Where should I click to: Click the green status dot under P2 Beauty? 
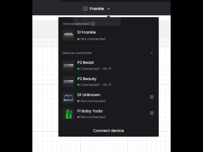coord(78,85)
